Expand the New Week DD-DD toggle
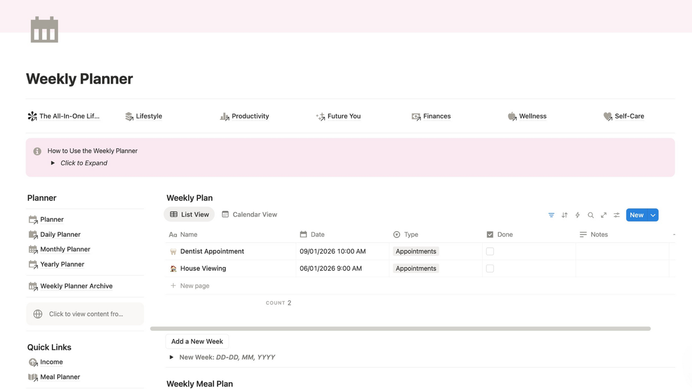 point(171,357)
